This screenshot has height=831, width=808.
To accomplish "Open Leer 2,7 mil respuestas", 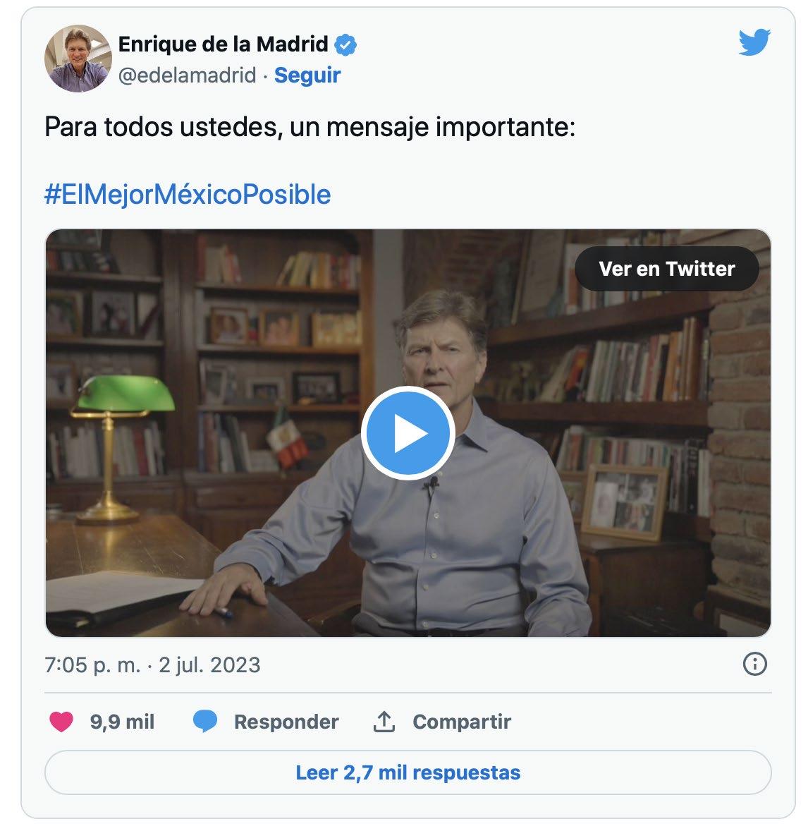I will point(408,772).
